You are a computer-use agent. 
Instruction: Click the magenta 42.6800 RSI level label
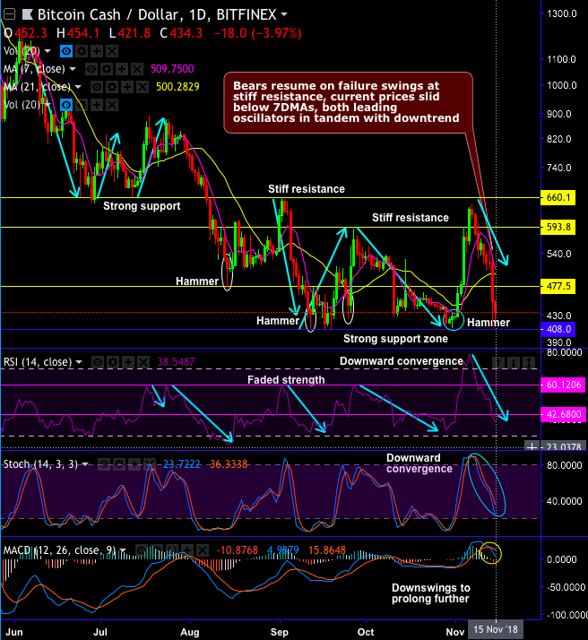click(564, 414)
